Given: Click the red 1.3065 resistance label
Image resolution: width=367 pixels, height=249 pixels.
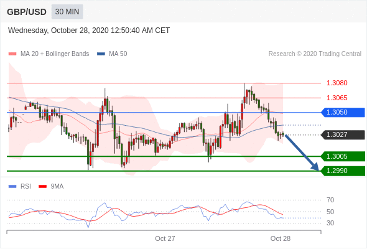Looking at the screenshot, I should click(x=337, y=98).
